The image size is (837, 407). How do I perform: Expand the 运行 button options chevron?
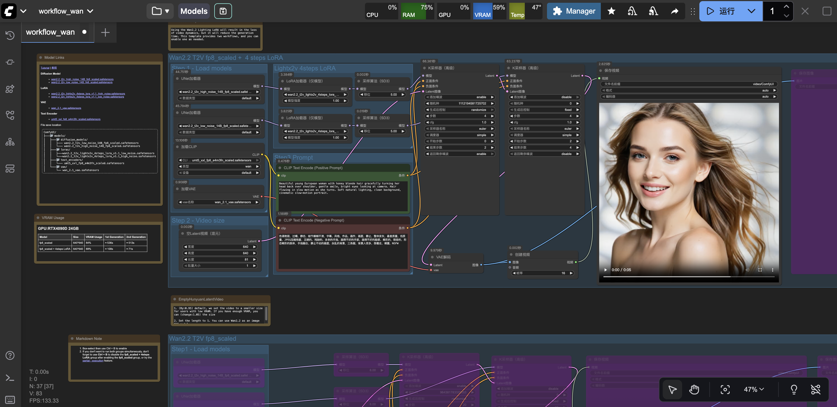tap(751, 11)
